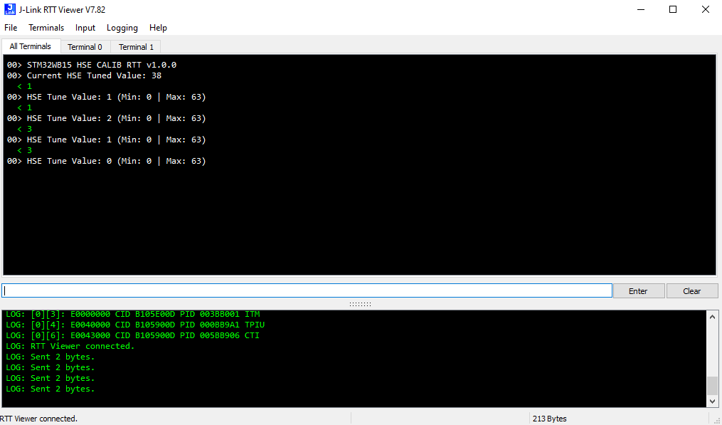Viewport: 722px width, 425px height.
Task: Click the log panel scroll down arrow
Action: tap(712, 401)
